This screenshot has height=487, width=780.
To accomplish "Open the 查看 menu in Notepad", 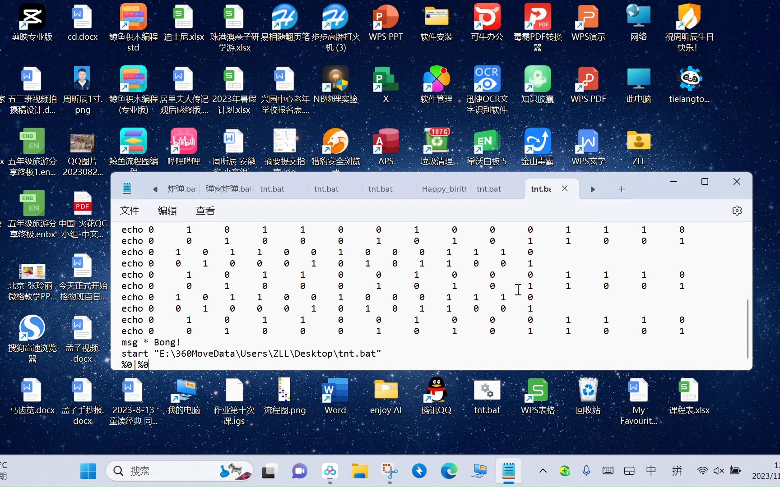I will tap(205, 211).
